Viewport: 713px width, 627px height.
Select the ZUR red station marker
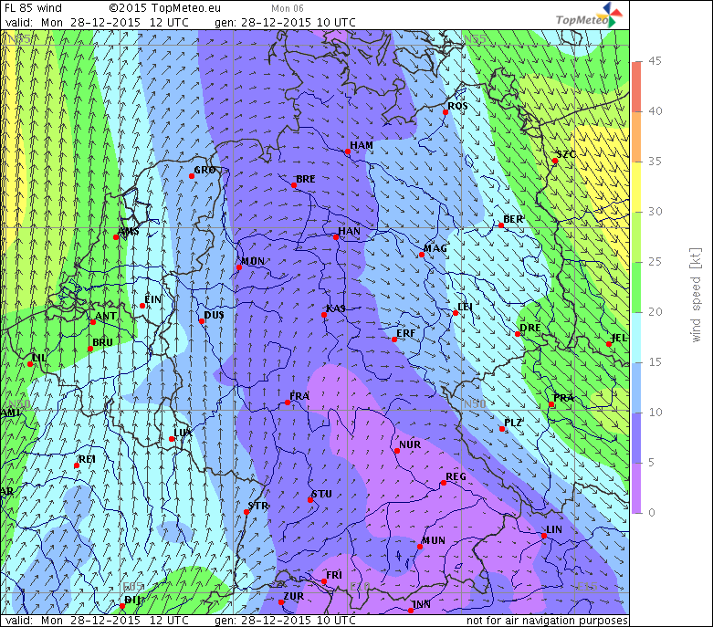click(x=280, y=602)
